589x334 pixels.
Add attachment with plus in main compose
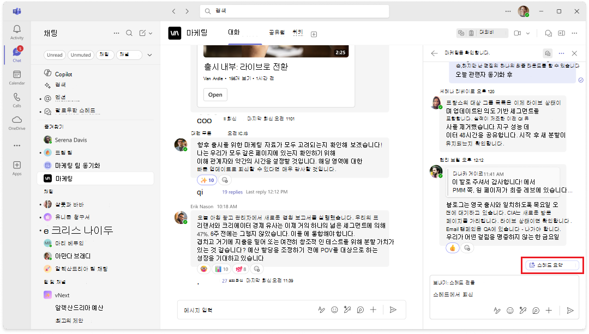[373, 309]
